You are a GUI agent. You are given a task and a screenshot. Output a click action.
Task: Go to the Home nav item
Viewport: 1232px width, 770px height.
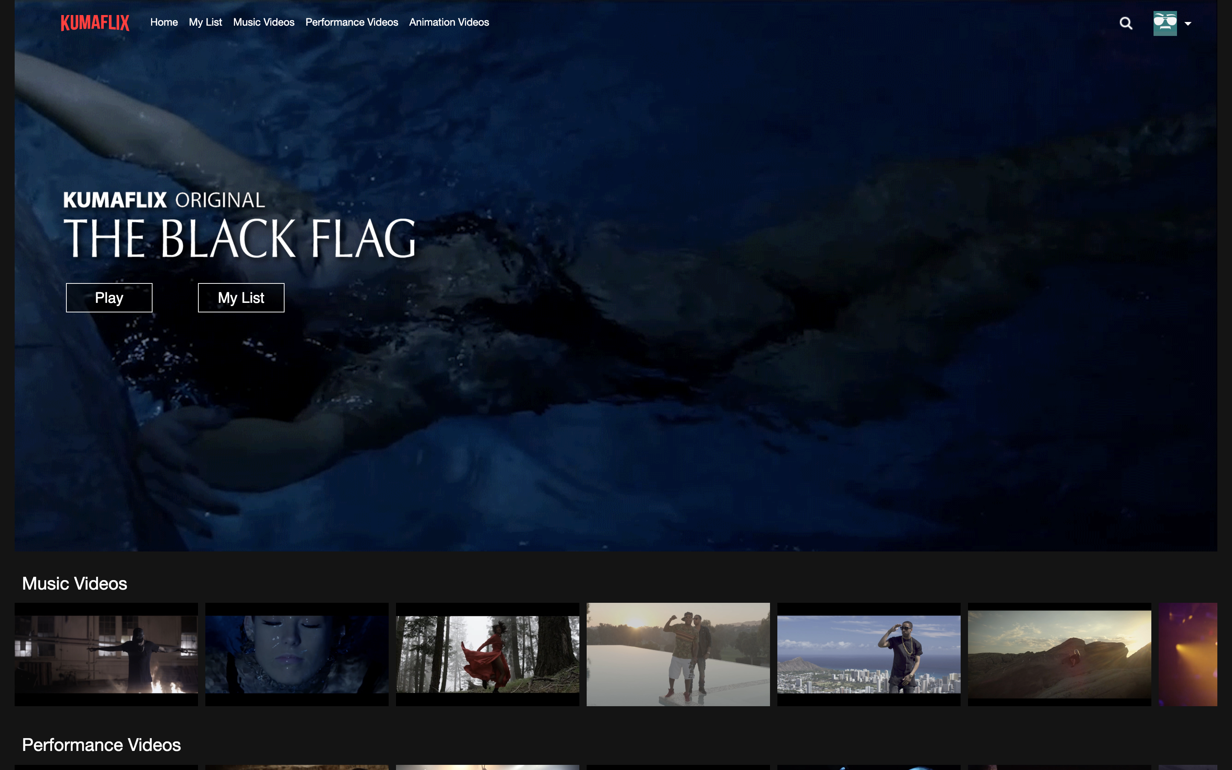tap(164, 22)
